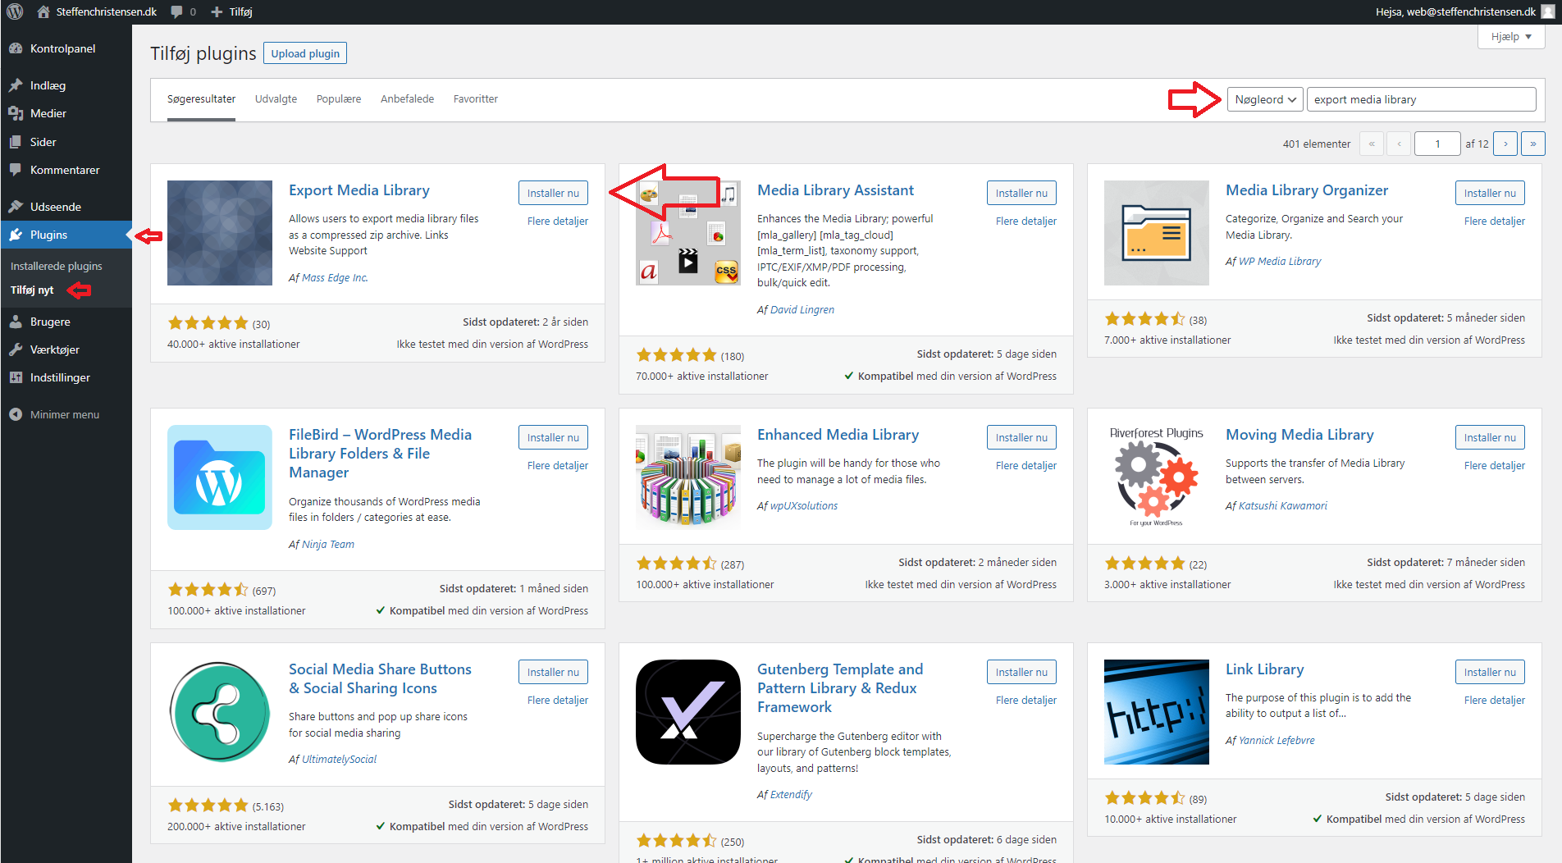
Task: Expand the Hjælp help panel
Action: click(x=1511, y=37)
